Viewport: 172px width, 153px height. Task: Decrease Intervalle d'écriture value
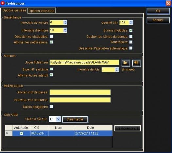tap(65, 31)
